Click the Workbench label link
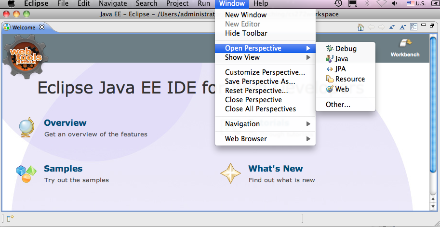Image resolution: width=440 pixels, height=227 pixels. pos(405,55)
